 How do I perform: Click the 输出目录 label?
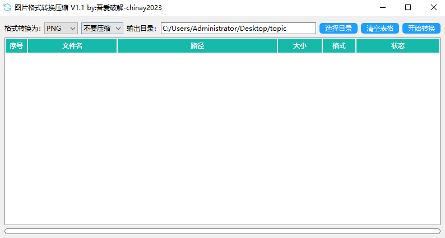coord(141,29)
